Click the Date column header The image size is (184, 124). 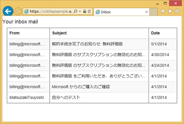[x=163, y=33]
